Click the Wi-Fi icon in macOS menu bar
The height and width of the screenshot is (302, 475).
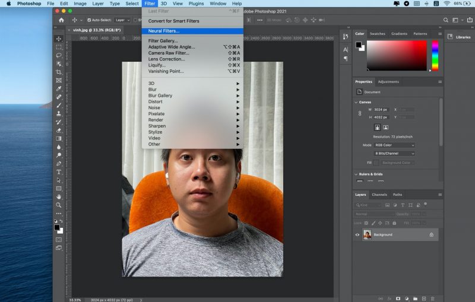point(446,4)
